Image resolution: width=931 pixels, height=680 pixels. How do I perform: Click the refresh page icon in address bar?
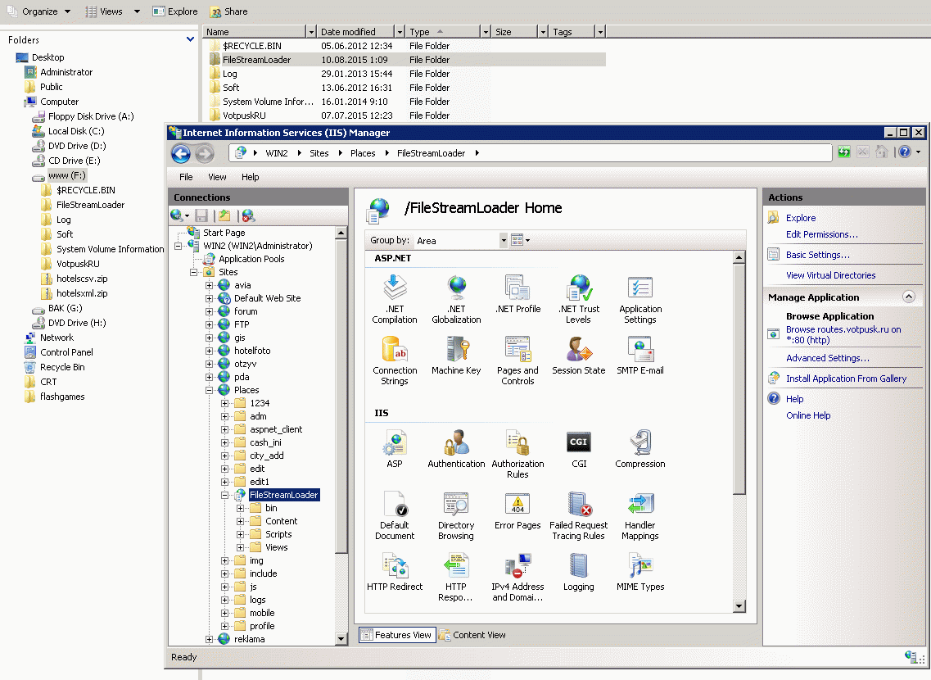tap(843, 152)
